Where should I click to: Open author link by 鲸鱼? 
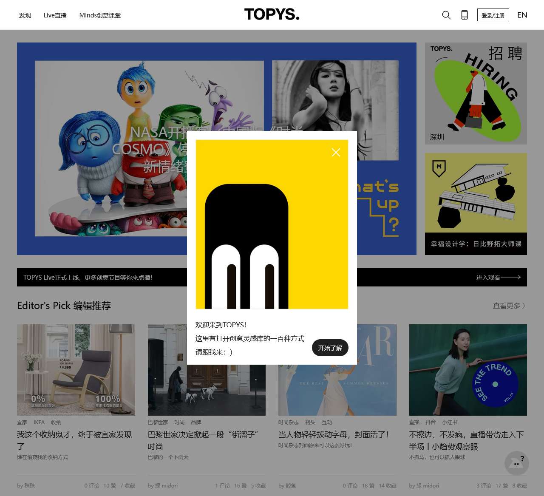click(287, 485)
